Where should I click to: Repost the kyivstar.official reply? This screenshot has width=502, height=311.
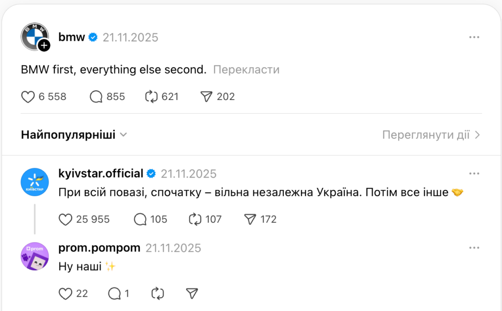click(195, 219)
